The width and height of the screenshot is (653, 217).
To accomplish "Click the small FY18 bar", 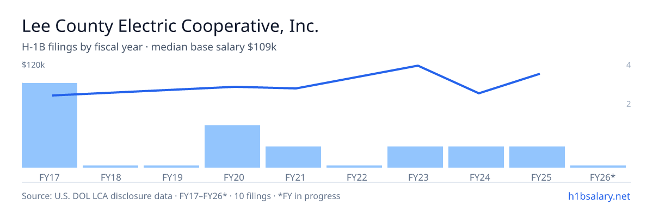I will point(110,167).
